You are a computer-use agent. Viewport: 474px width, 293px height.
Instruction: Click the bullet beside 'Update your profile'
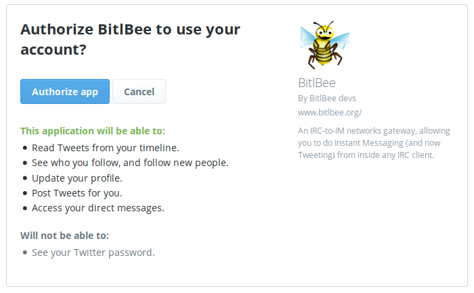point(25,179)
